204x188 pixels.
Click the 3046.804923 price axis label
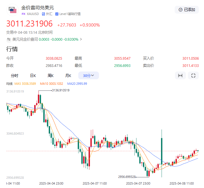click(15, 134)
